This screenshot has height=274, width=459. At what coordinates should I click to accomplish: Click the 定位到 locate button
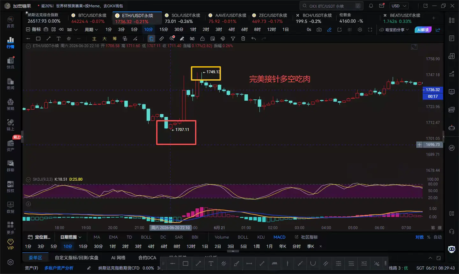tap(39, 237)
